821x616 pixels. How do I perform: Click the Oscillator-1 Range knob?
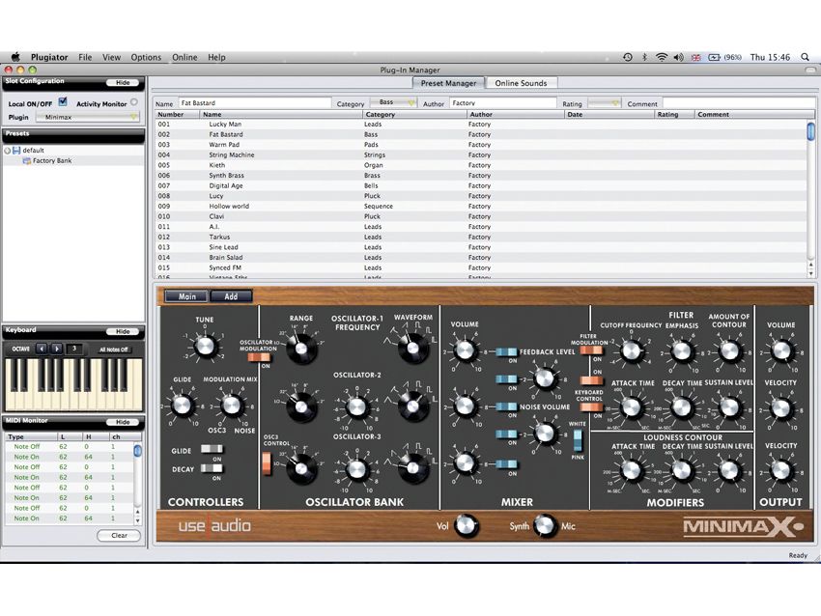click(x=301, y=348)
